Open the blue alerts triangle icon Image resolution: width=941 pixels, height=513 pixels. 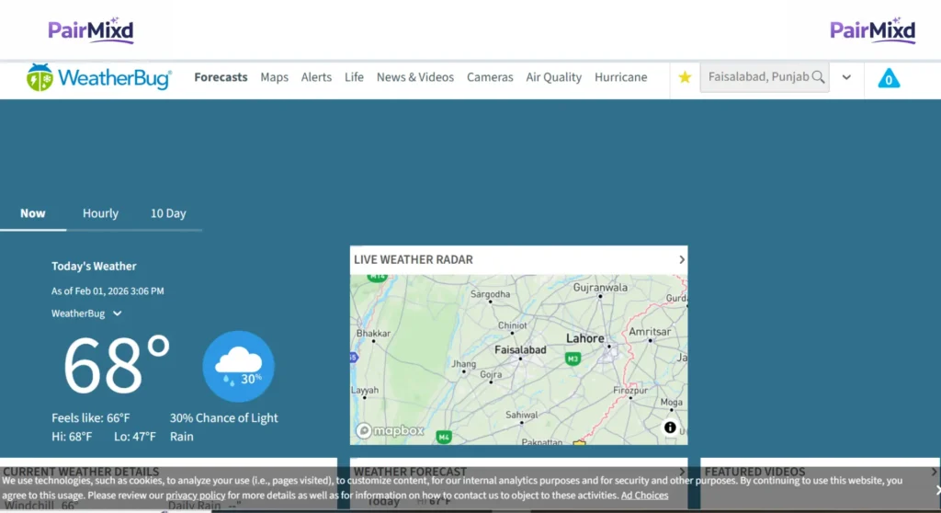889,78
